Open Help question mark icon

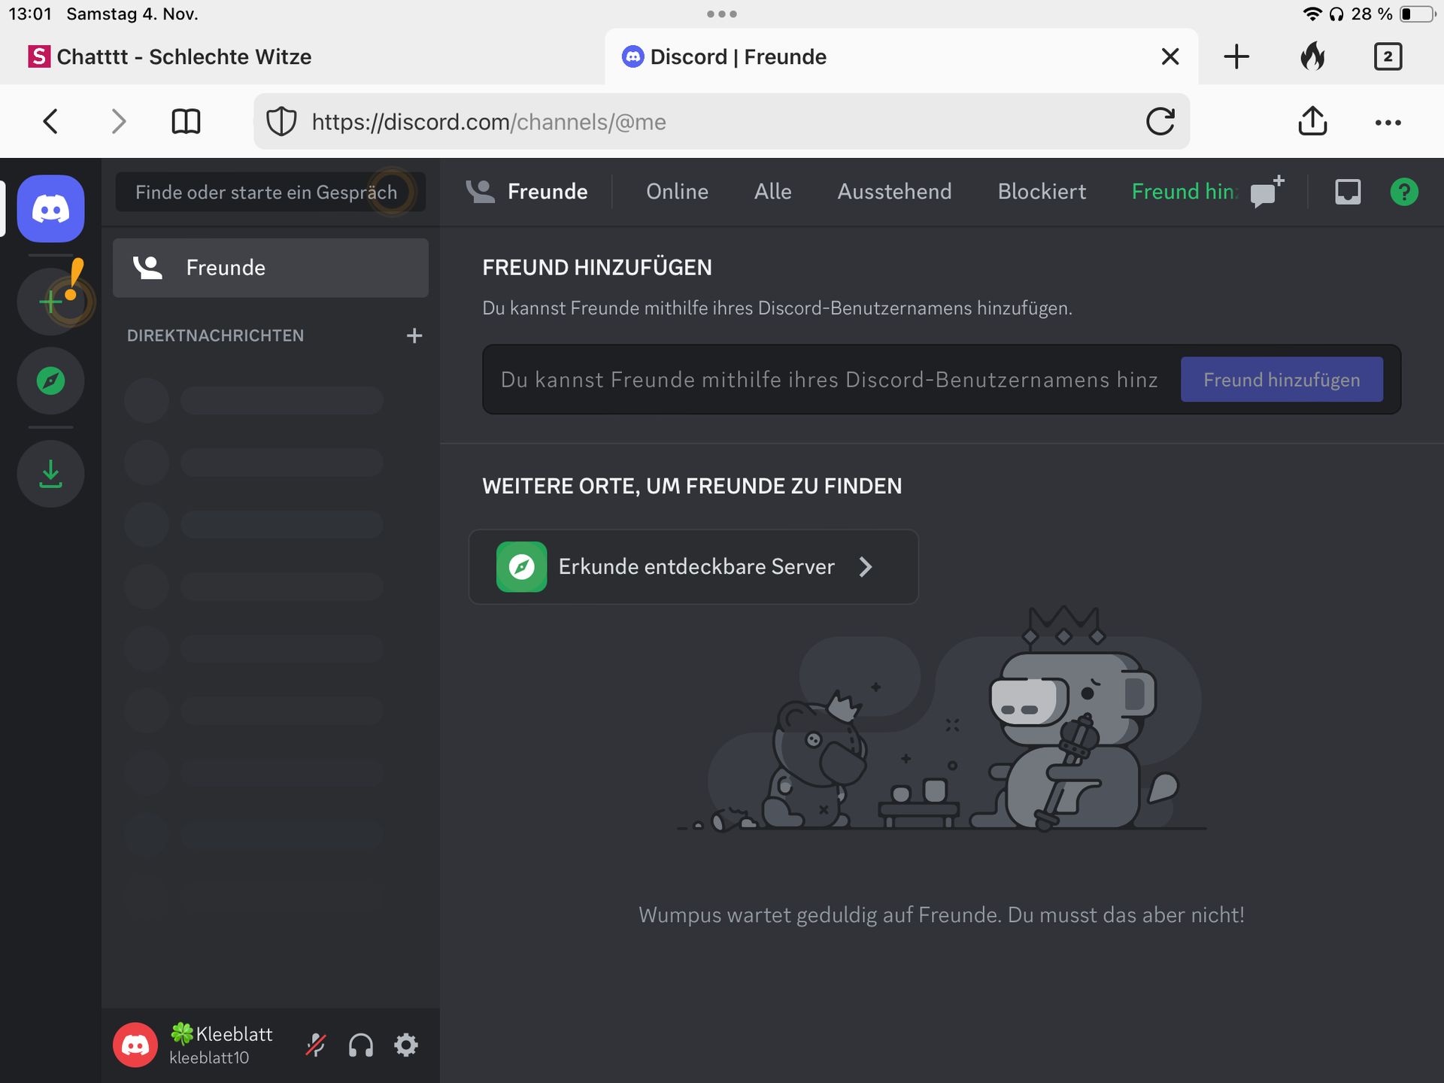pyautogui.click(x=1403, y=192)
